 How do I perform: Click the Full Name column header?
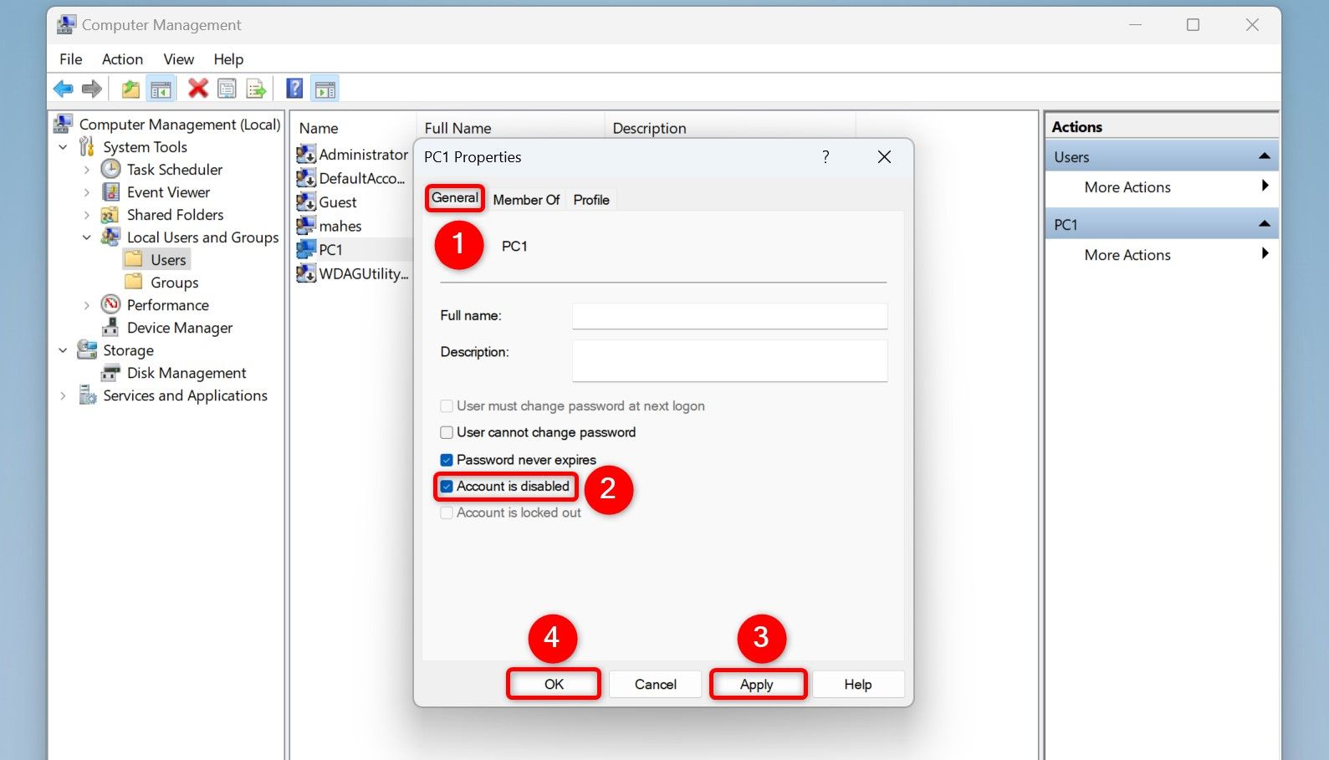pyautogui.click(x=510, y=128)
